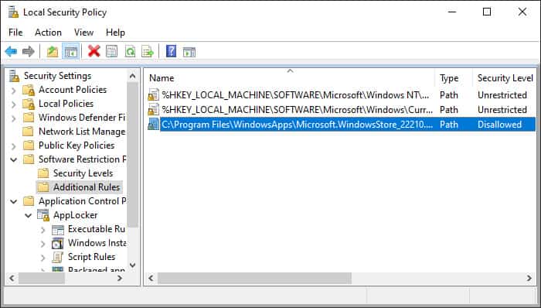
Task: Click the Account Policies folder icon
Action: tap(29, 90)
